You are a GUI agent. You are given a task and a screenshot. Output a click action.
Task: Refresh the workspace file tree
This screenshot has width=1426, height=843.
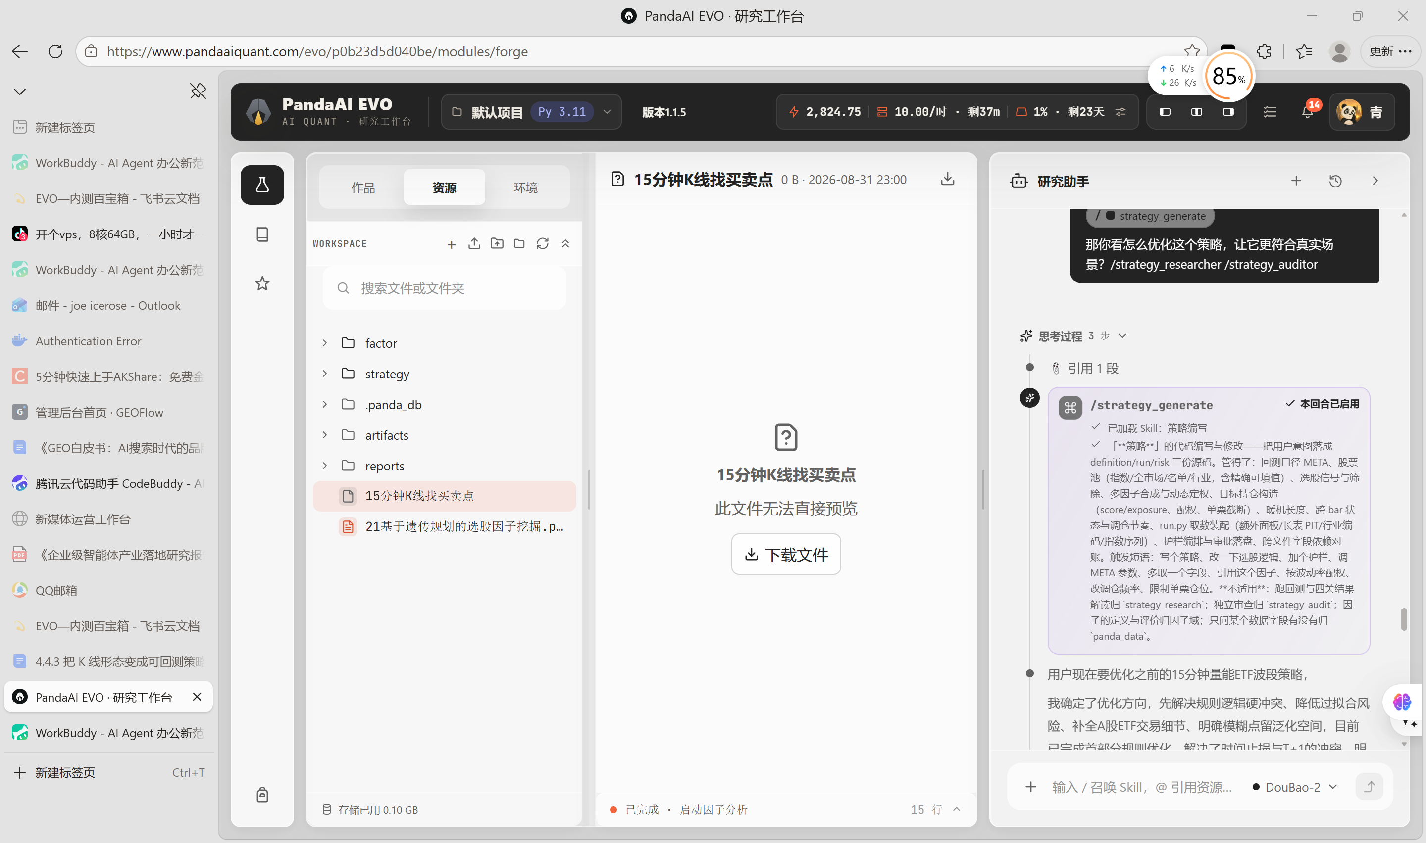point(542,244)
